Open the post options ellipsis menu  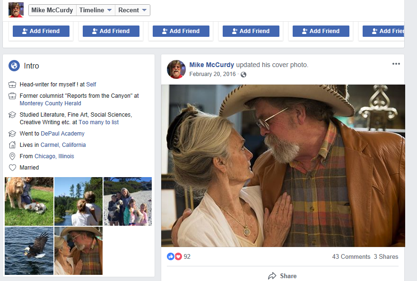pos(396,64)
